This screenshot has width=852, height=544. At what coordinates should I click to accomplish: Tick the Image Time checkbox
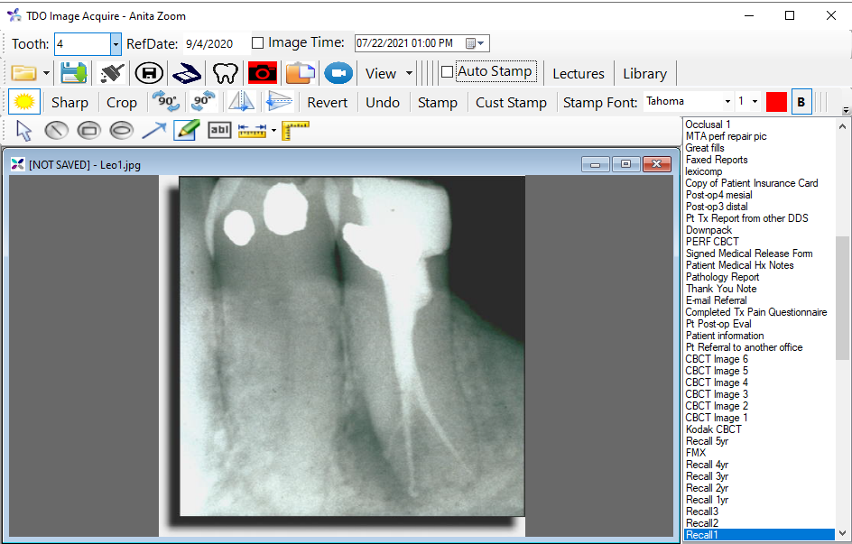(x=258, y=42)
